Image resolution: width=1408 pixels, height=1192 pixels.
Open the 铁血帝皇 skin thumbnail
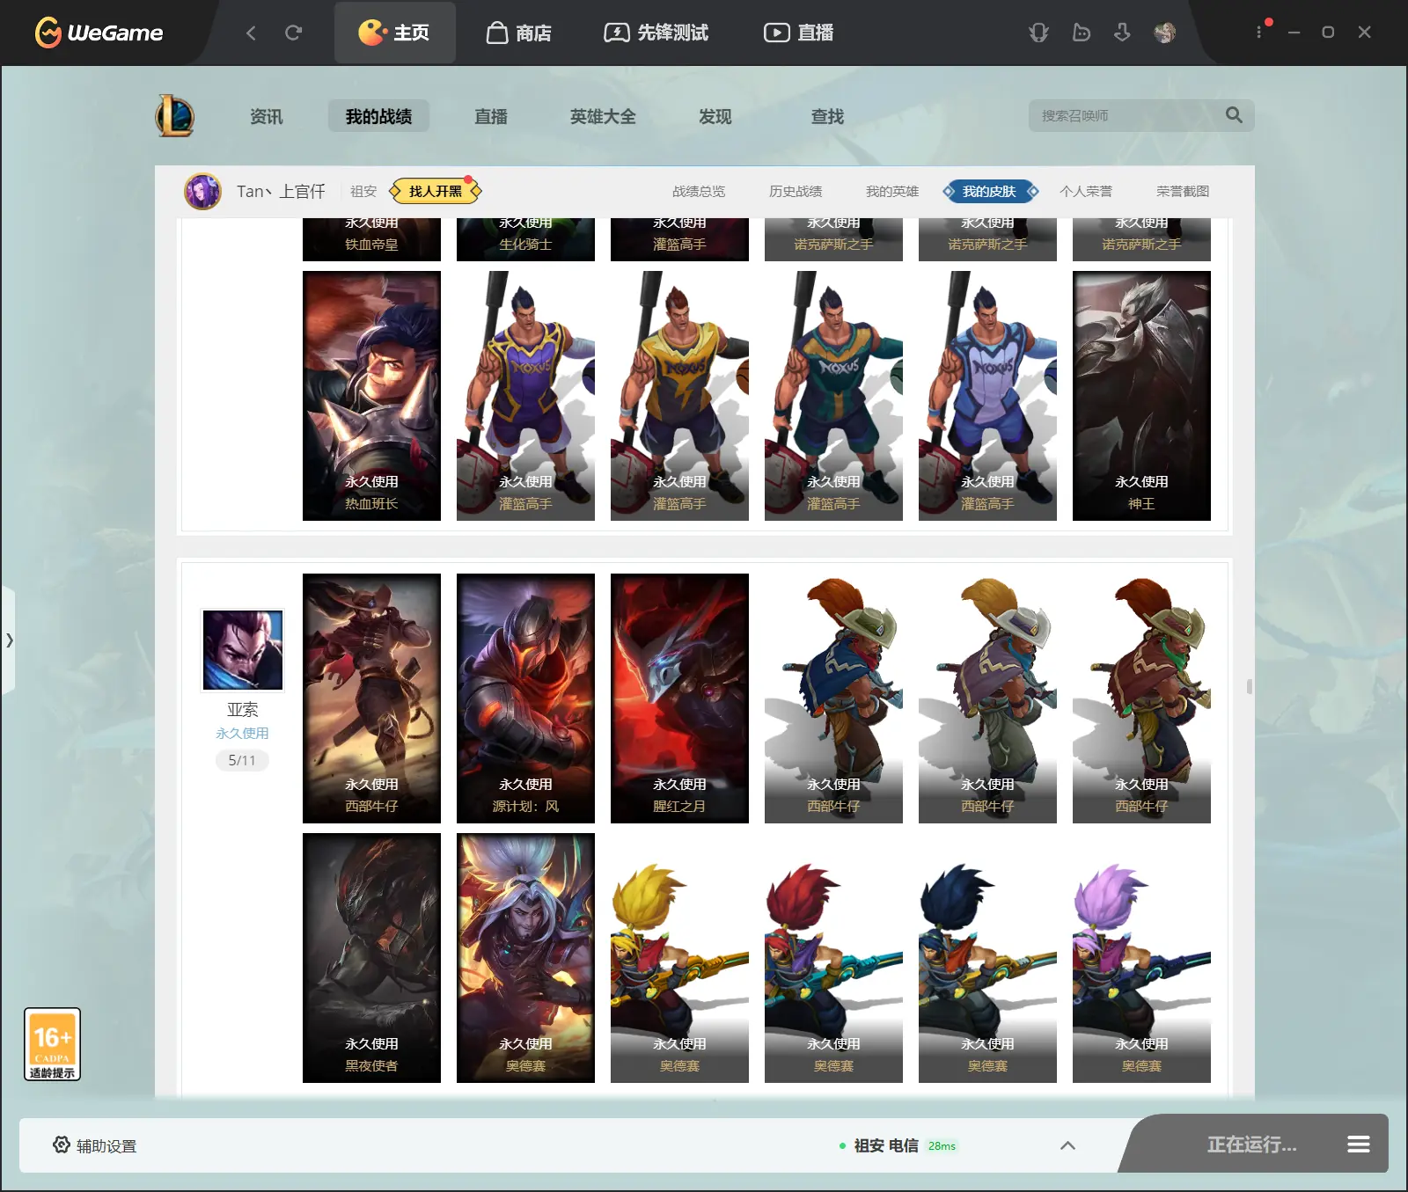point(371,239)
